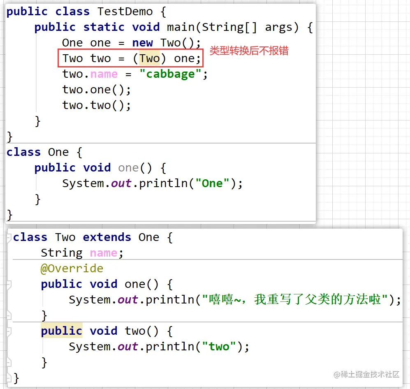Click the highlighted 'public' before void two()
Viewport: 410px width, 389px height.
pyautogui.click(x=62, y=331)
